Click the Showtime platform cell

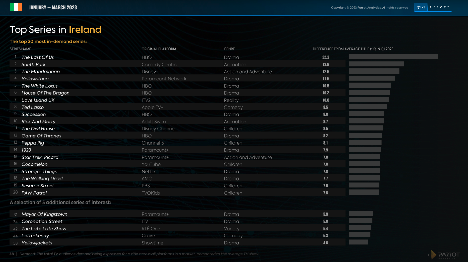152,243
